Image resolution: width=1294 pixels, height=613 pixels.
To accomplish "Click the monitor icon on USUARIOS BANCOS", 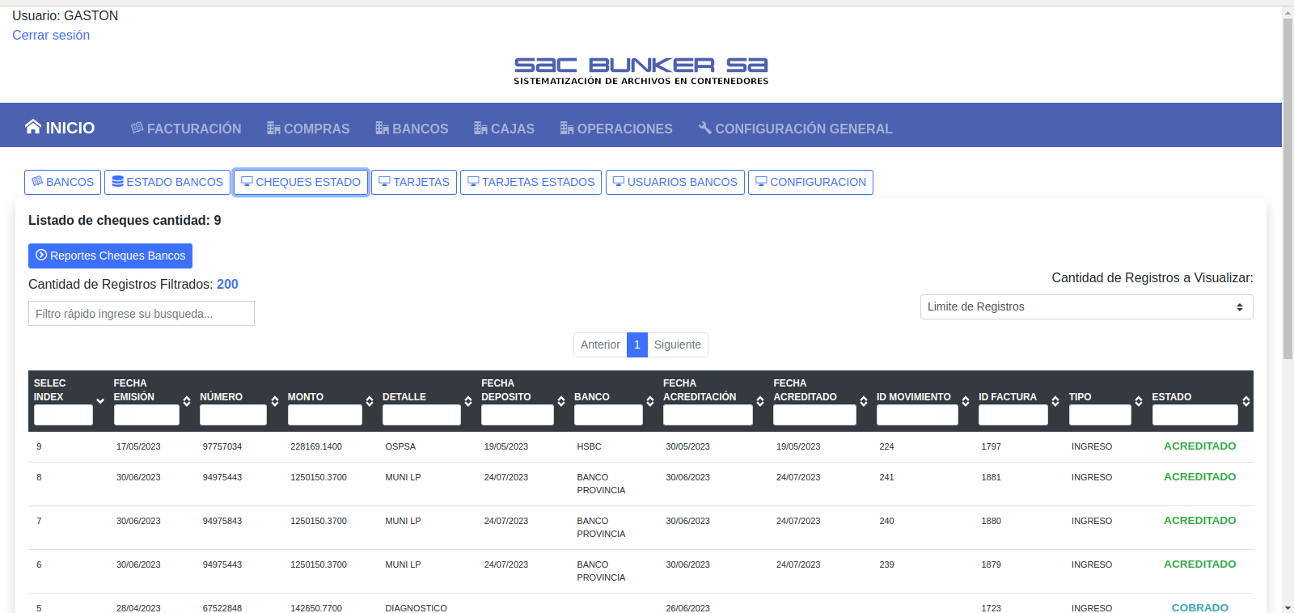I will [619, 182].
